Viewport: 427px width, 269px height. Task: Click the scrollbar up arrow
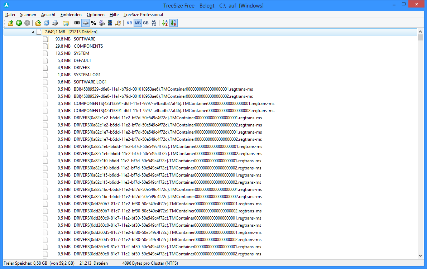point(420,32)
